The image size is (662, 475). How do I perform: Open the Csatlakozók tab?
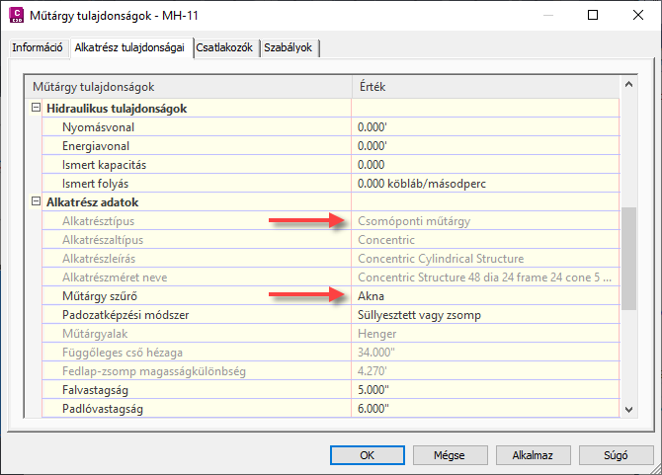click(226, 47)
